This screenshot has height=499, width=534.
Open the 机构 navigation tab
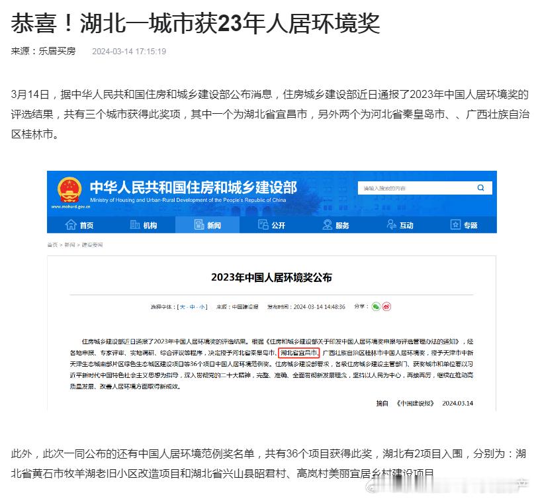tap(143, 225)
